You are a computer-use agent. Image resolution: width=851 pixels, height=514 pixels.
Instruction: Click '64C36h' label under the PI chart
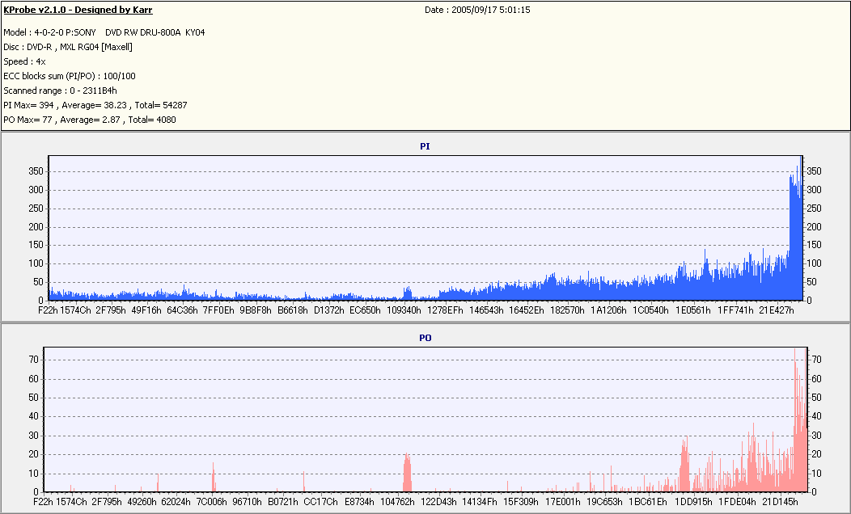(182, 310)
